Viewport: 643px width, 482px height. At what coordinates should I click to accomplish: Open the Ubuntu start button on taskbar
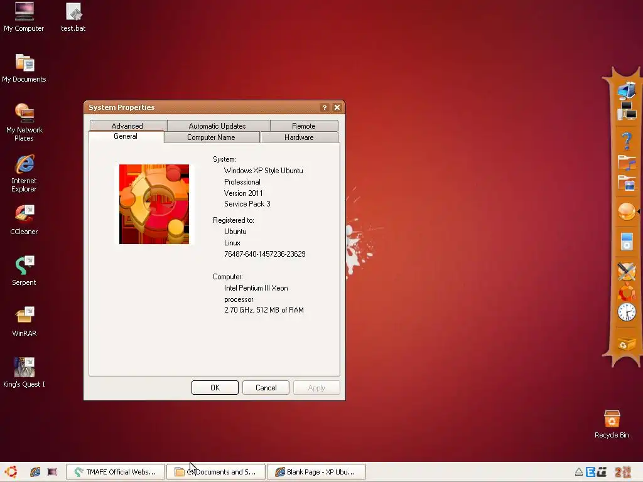pos(11,472)
